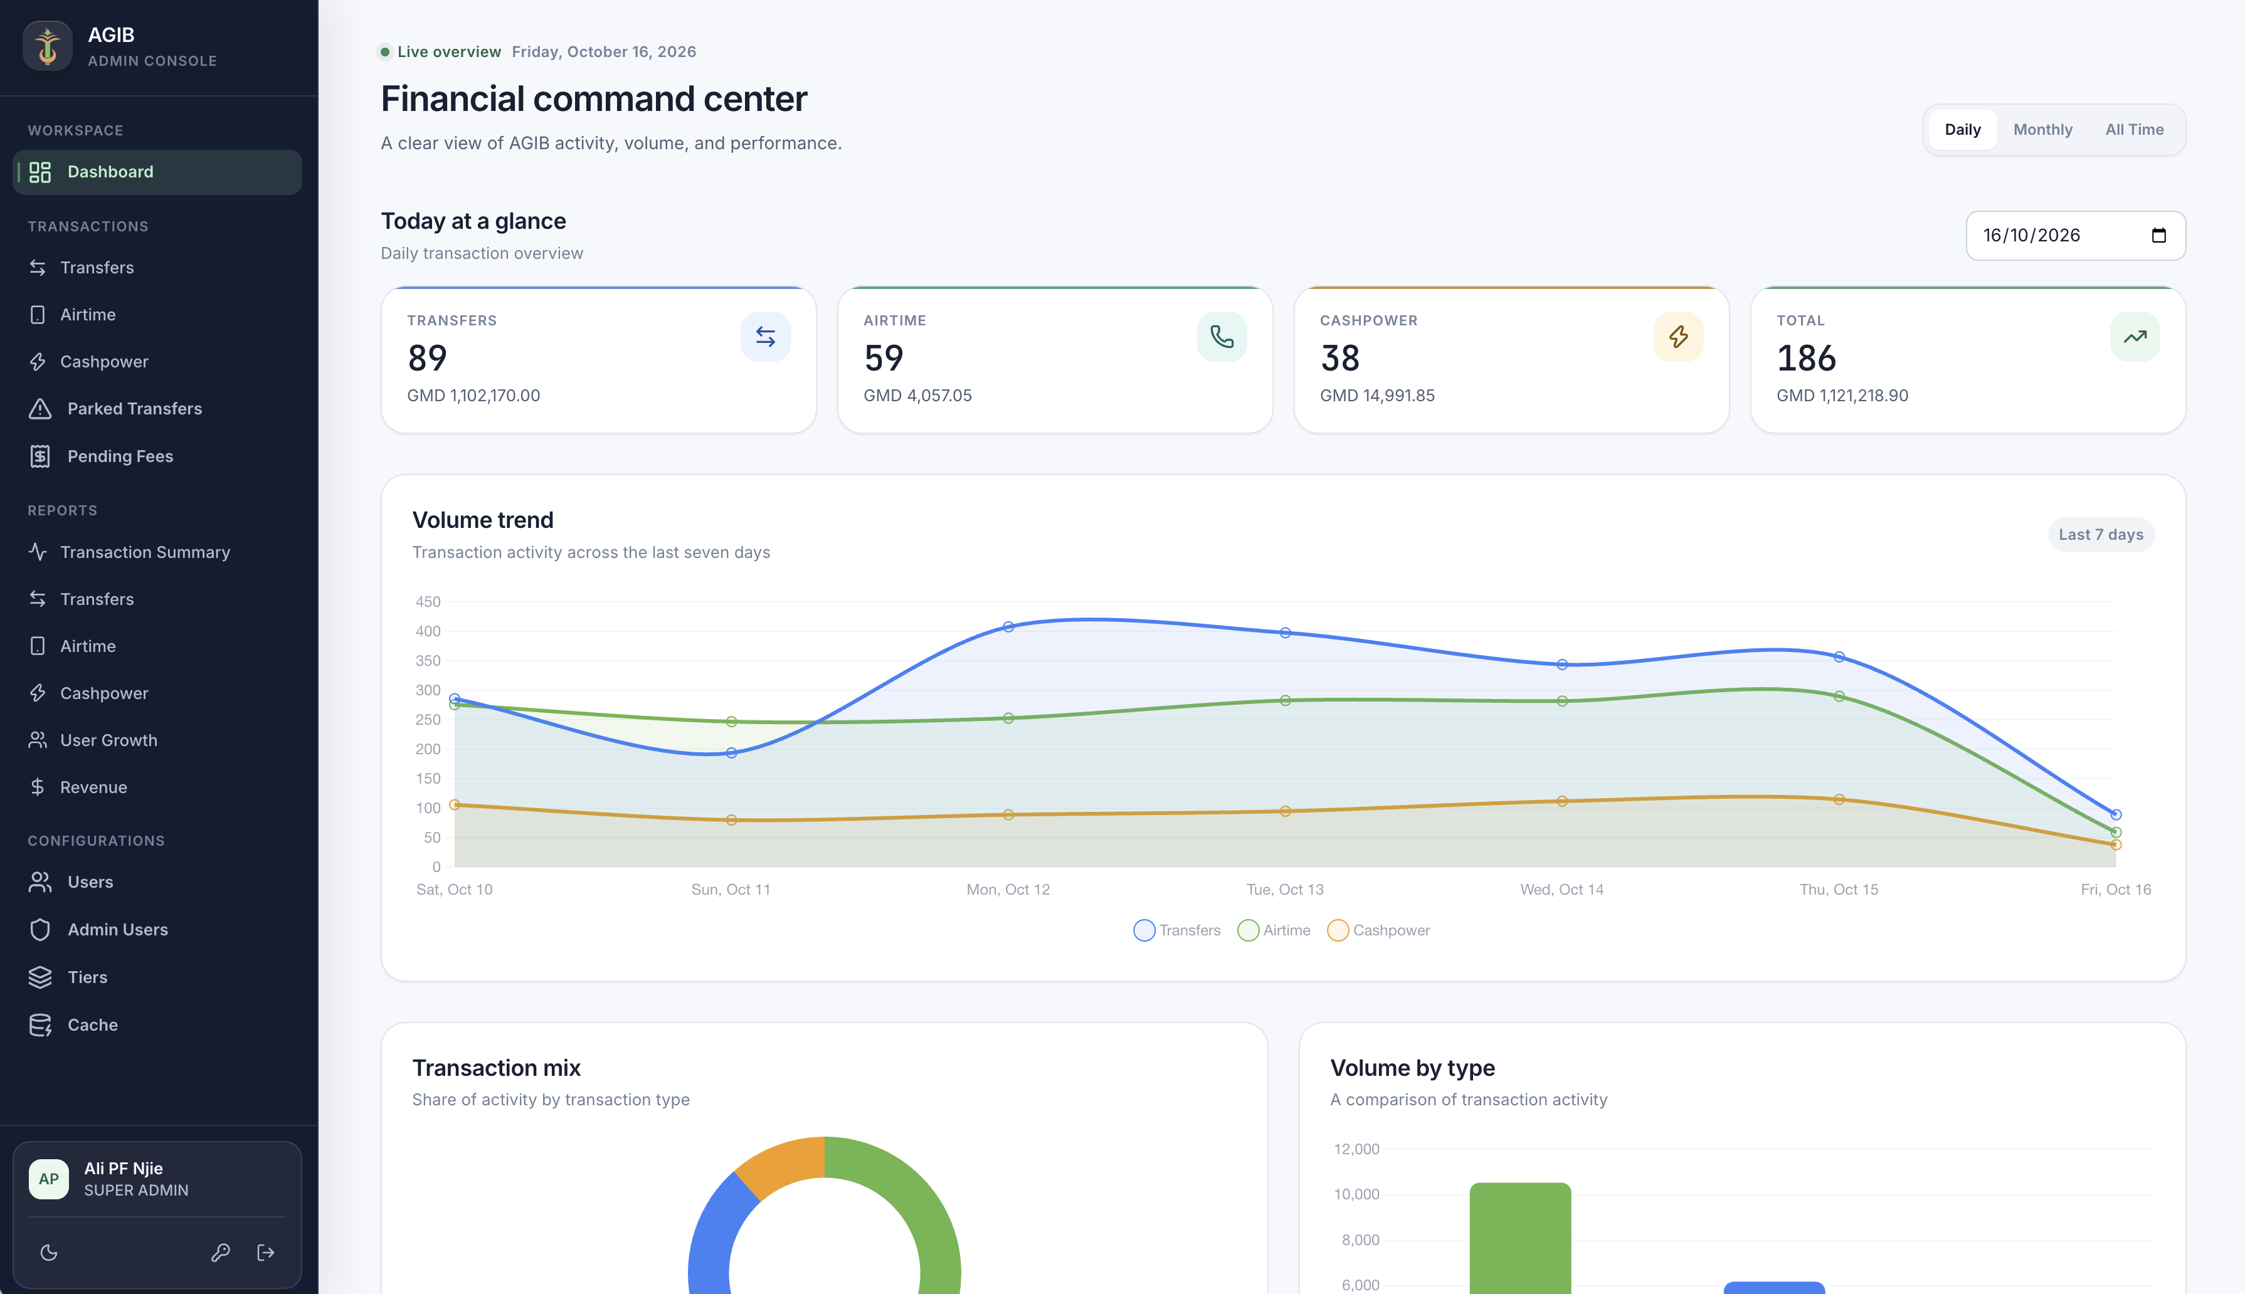Click the Cache database icon

(40, 1024)
